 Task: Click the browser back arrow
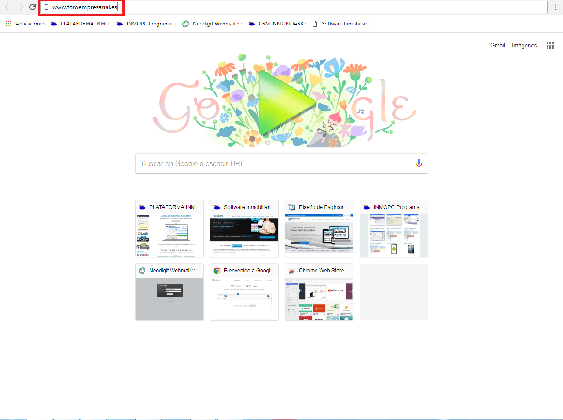tap(8, 7)
